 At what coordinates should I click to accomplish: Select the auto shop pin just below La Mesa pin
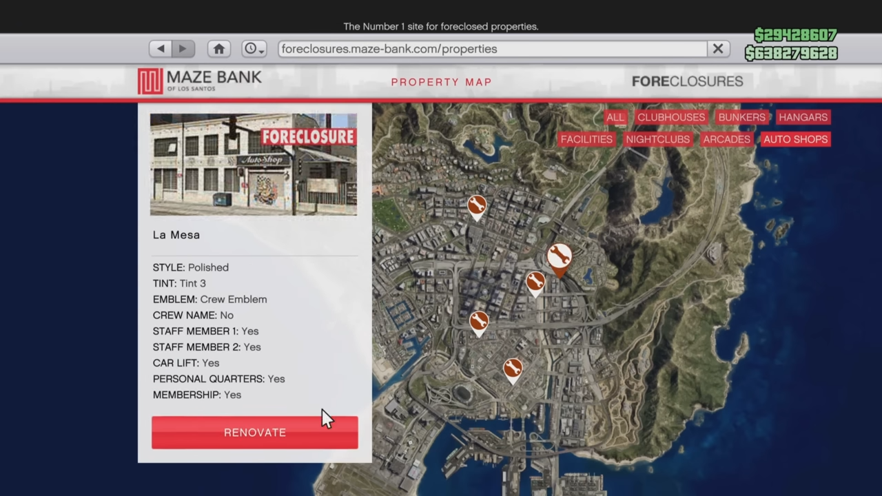coord(535,283)
